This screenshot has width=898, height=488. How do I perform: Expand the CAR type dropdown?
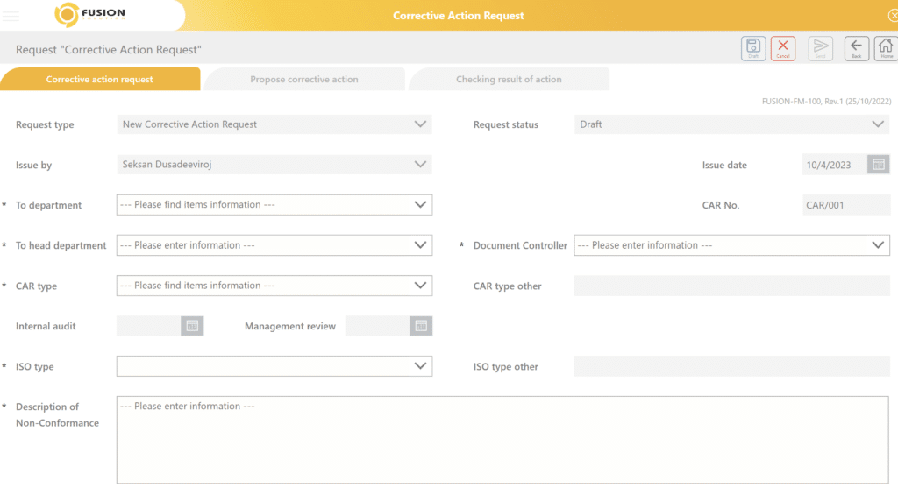tap(274, 286)
